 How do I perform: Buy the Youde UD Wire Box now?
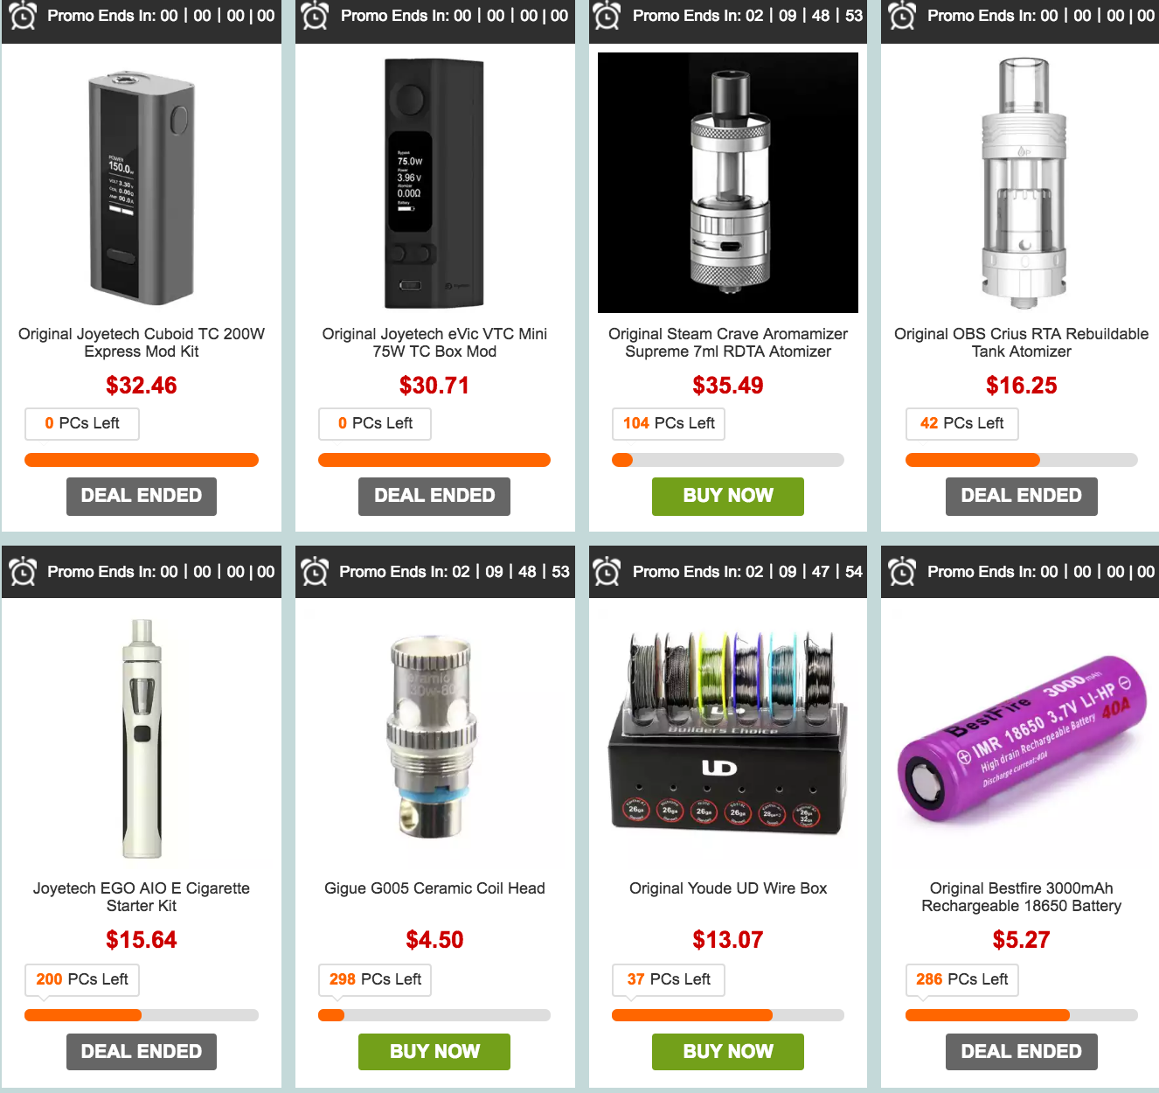pyautogui.click(x=728, y=1052)
